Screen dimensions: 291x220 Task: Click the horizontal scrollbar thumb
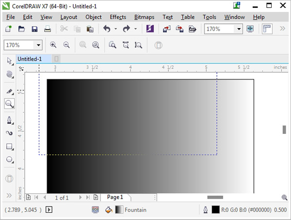click(x=215, y=197)
